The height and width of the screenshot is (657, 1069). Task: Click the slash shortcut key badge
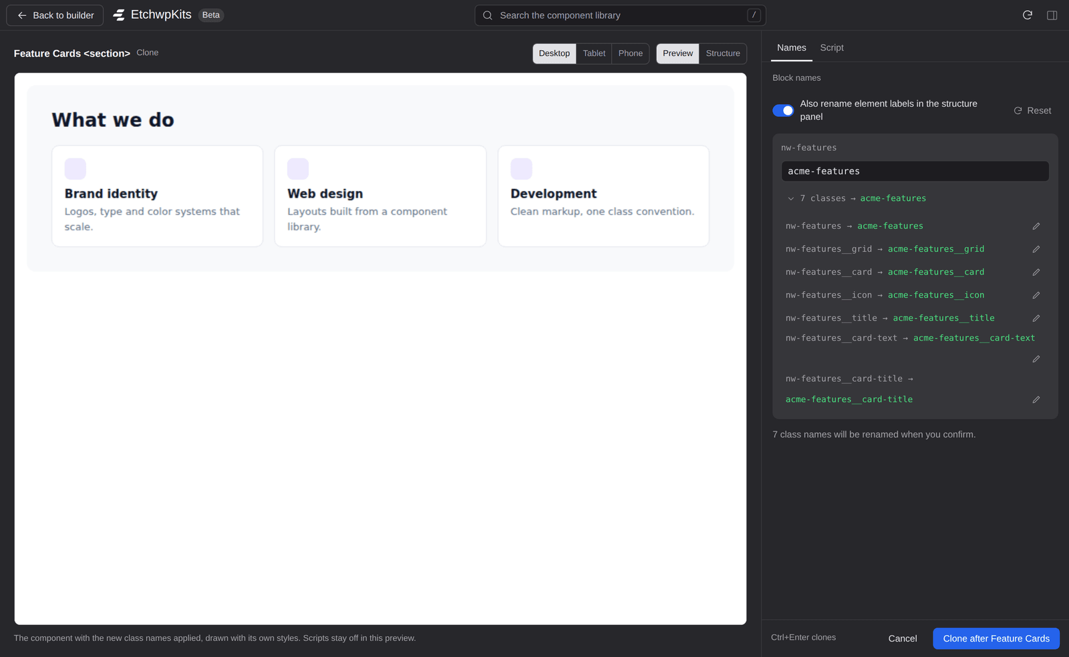point(754,15)
